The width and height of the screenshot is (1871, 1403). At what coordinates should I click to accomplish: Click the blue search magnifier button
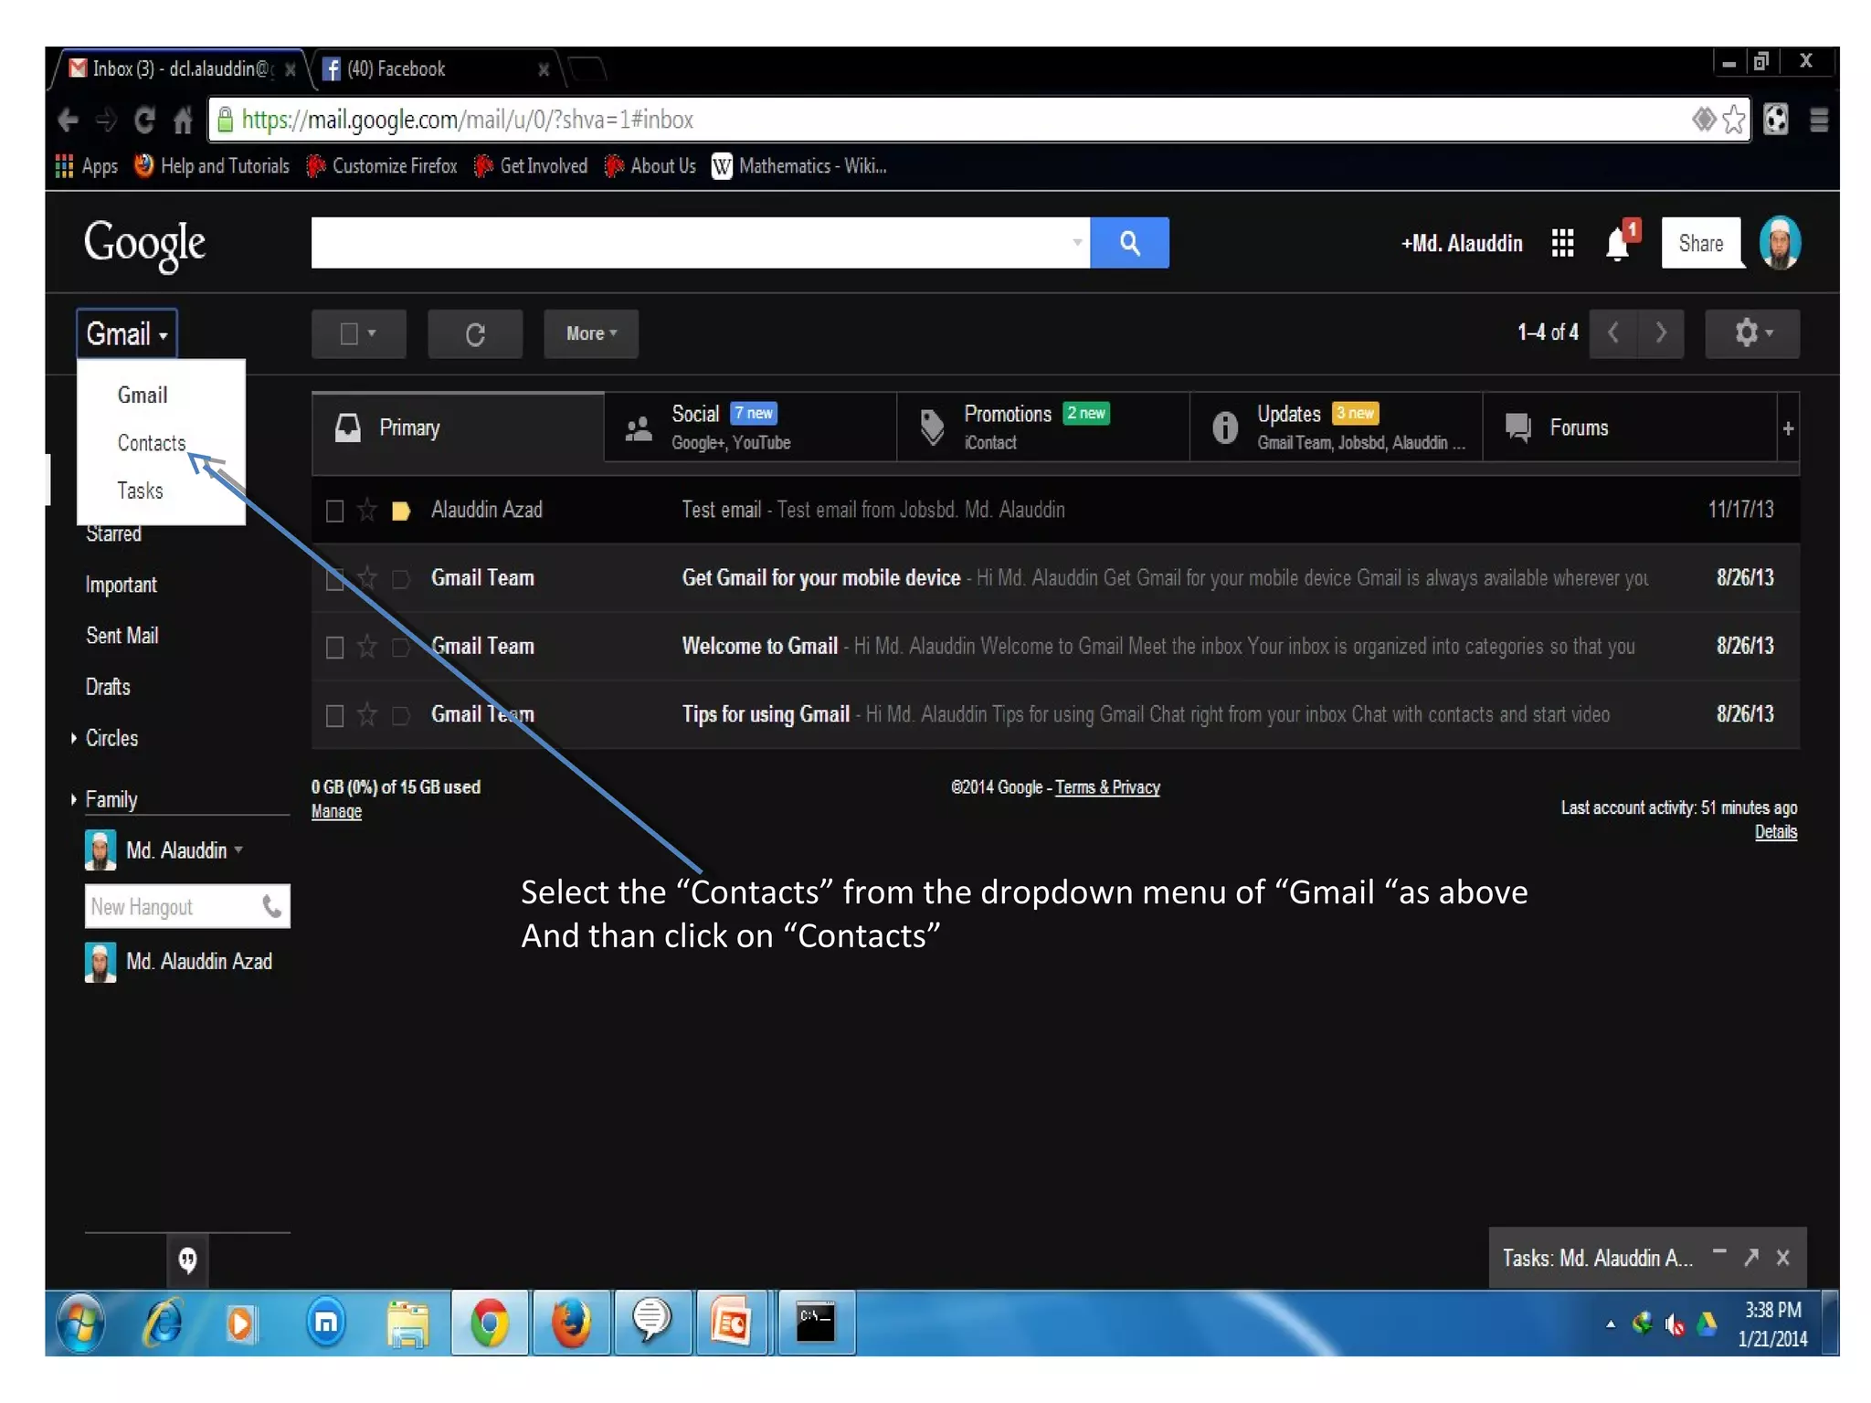pos(1129,243)
